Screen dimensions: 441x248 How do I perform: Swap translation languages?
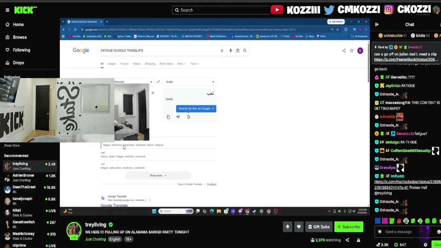click(158, 82)
